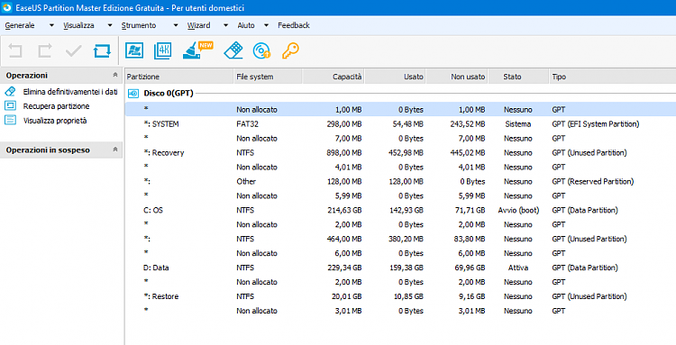Click the 5,99 MB capacity cell
This screenshot has width=676, height=345.
point(348,196)
